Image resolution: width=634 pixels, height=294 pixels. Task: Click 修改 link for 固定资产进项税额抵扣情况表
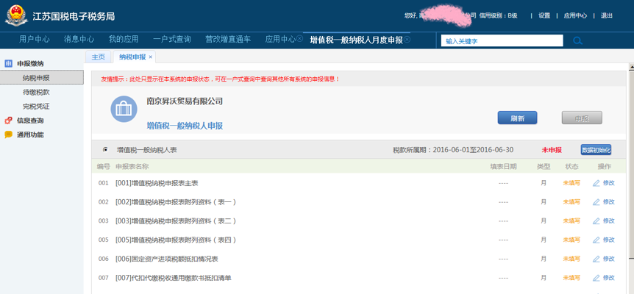[609, 259]
